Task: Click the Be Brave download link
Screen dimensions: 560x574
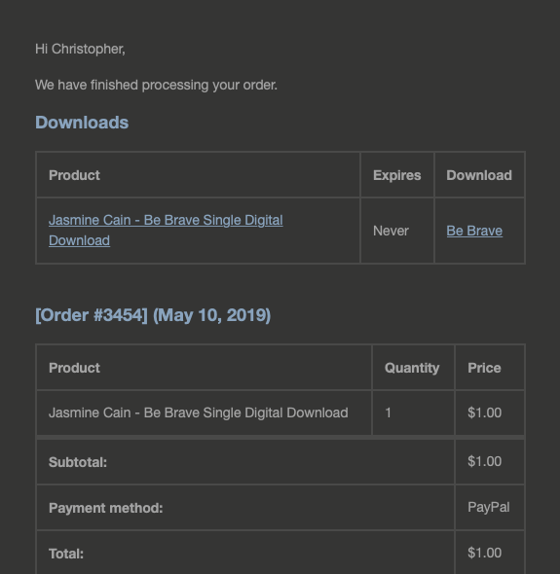Action: (474, 231)
